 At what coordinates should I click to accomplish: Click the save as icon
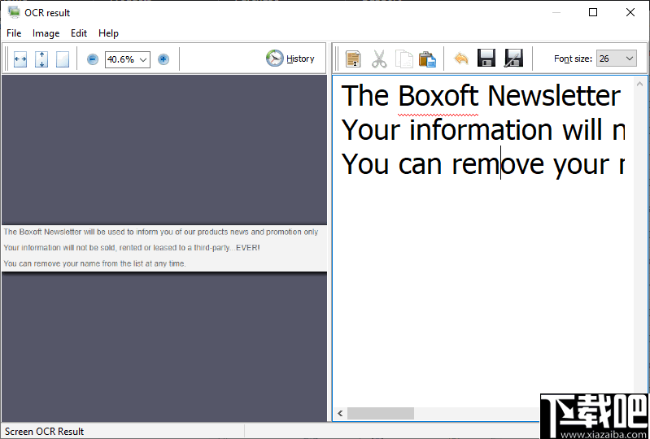pyautogui.click(x=513, y=58)
